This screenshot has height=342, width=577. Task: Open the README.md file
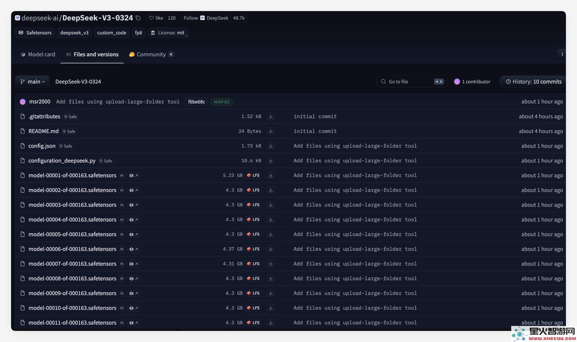click(x=43, y=131)
